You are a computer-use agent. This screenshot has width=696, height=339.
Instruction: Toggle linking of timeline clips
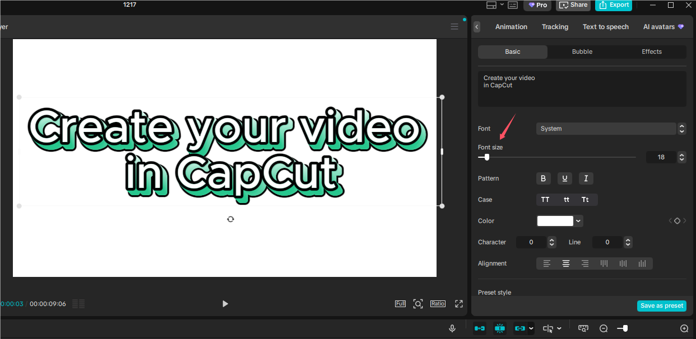(x=520, y=328)
